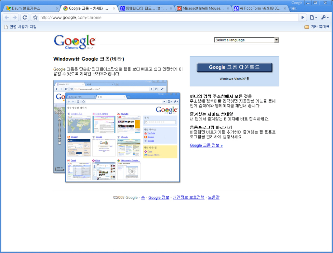Click the 하나의 검색 주소창에서 모든 것을 heading
Screen dimensions: 333x253
tap(221, 96)
